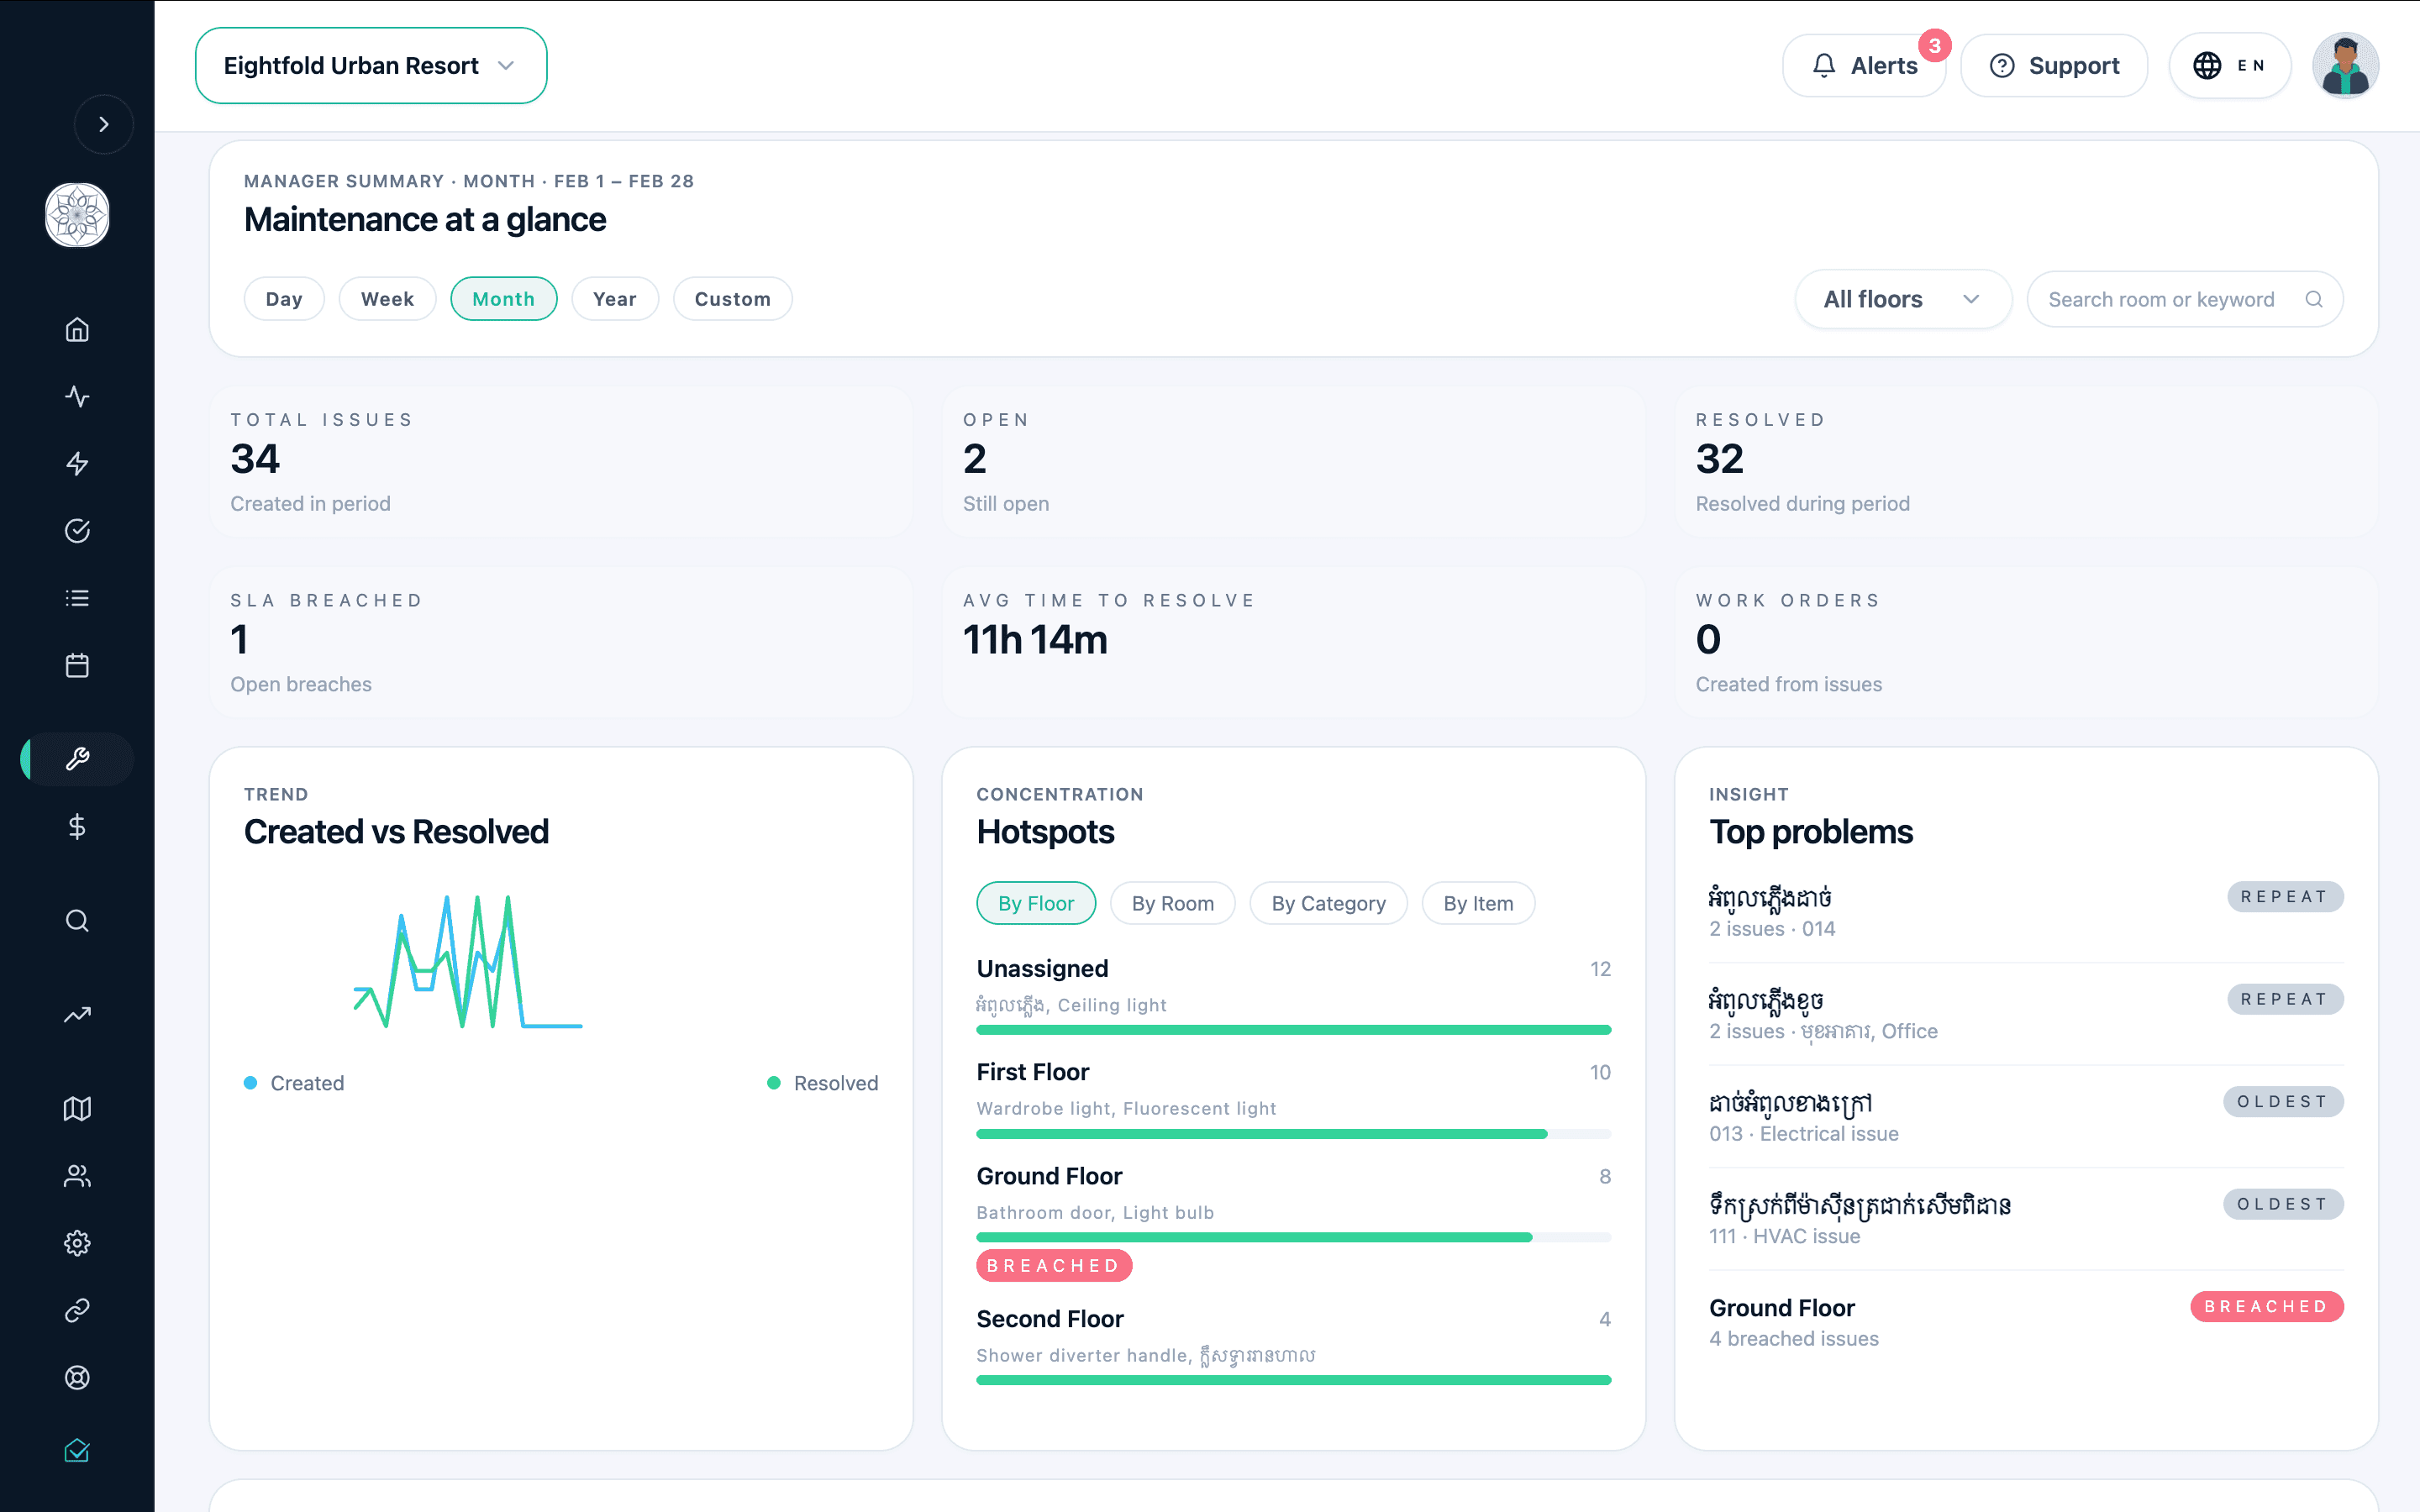Image resolution: width=2420 pixels, height=1512 pixels.
Task: Open the All floors filter dropdown
Action: click(1901, 298)
